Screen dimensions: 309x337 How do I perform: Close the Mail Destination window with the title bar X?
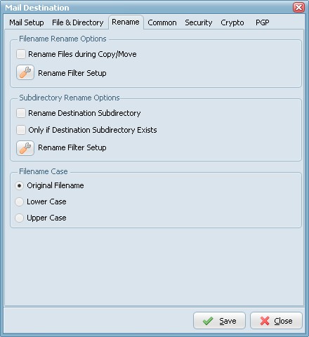pyautogui.click(x=298, y=8)
